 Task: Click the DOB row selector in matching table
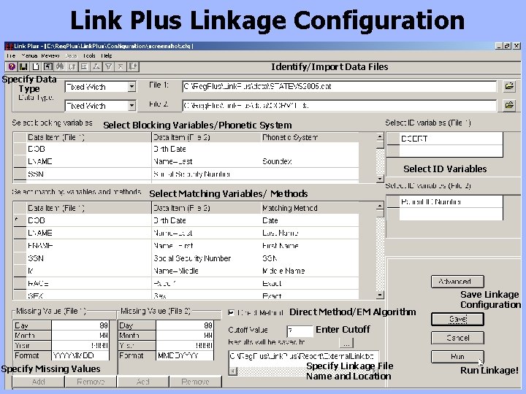point(20,220)
